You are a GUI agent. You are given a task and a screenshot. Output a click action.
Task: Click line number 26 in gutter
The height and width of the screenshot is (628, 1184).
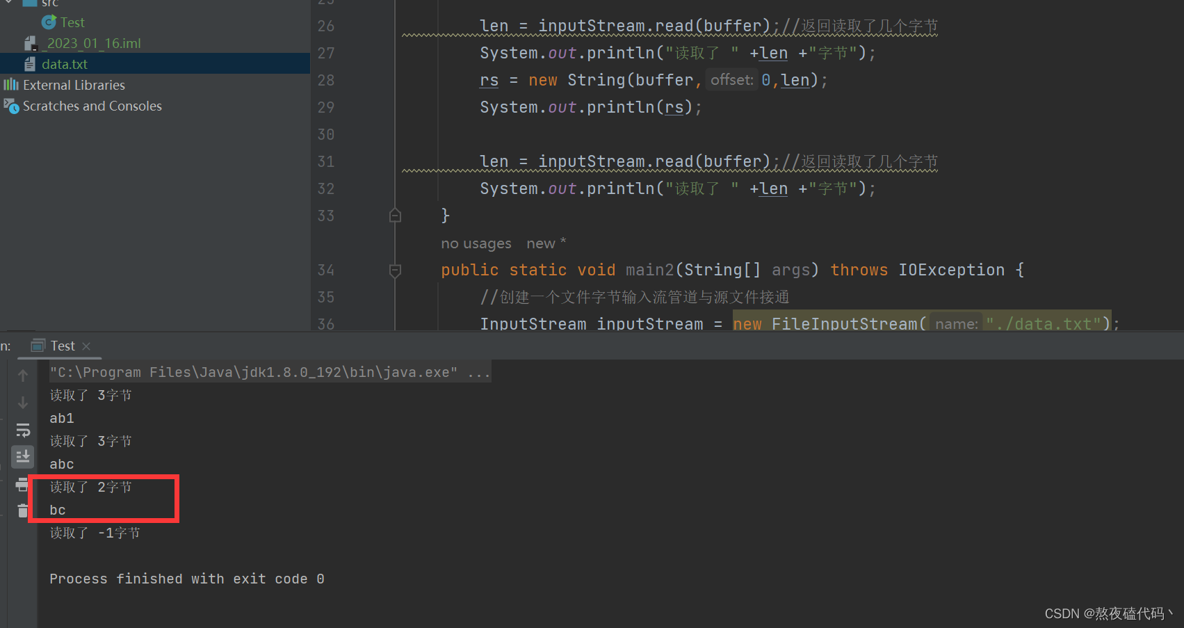[326, 26]
